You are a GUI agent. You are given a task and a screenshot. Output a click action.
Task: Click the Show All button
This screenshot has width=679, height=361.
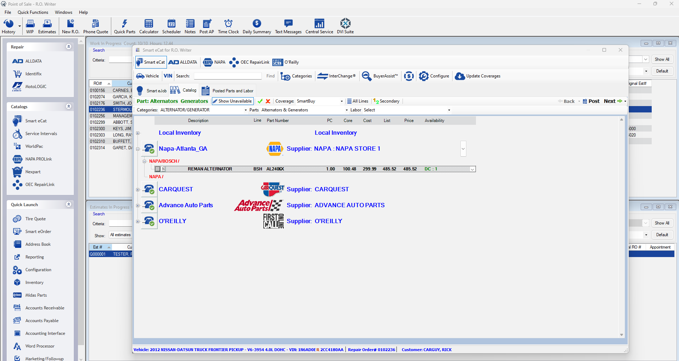(x=662, y=59)
